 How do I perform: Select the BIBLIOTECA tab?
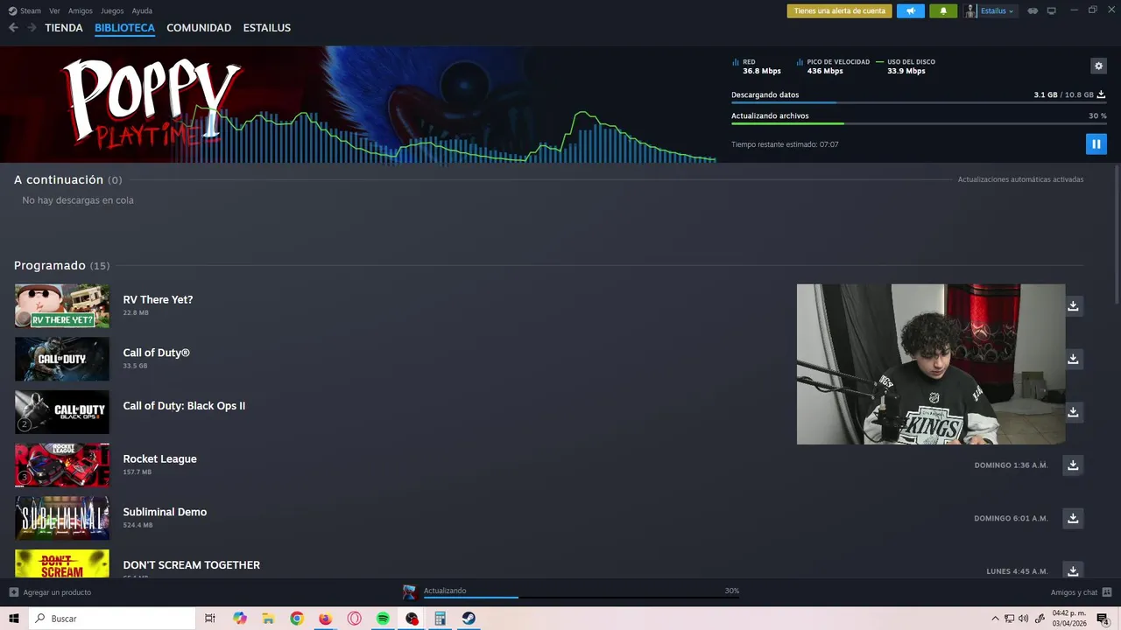124,28
